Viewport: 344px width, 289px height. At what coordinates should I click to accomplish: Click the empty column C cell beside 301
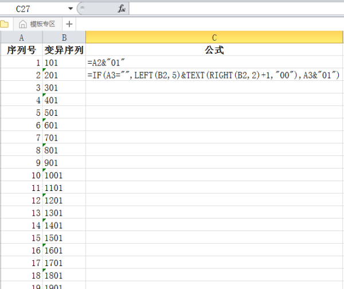click(x=214, y=88)
